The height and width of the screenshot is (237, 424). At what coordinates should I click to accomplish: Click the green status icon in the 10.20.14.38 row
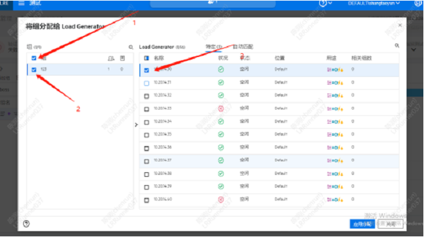click(x=221, y=174)
